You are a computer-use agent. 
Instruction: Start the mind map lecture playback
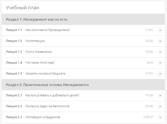(160, 63)
